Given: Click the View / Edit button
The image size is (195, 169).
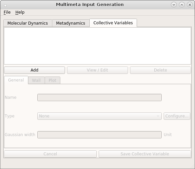Looking at the screenshot, I should [97, 70].
